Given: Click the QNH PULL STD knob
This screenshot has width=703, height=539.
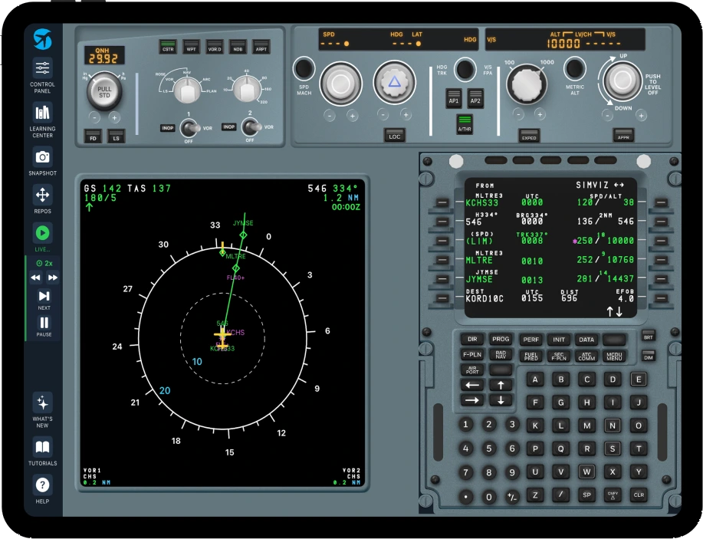Looking at the screenshot, I should [x=104, y=91].
